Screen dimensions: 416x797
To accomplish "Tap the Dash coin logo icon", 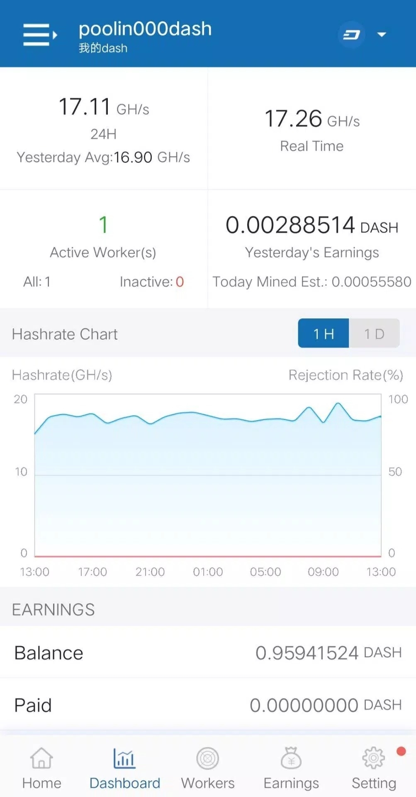I will point(351,35).
